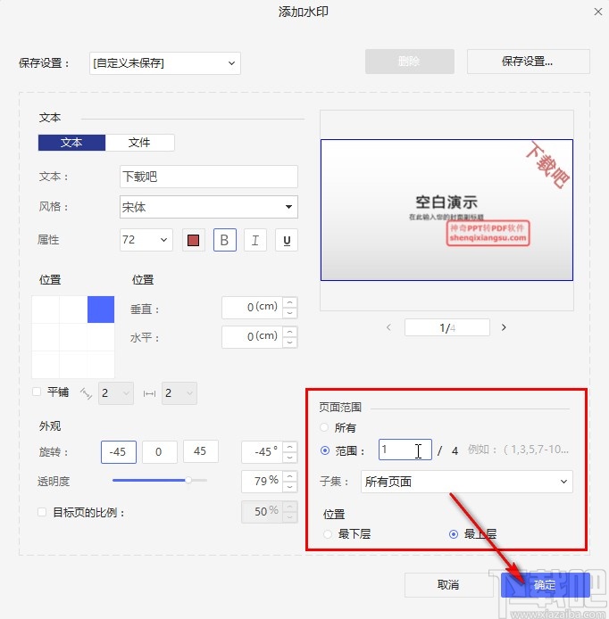Click 取消 to cancel watermark
The image size is (609, 619).
click(x=448, y=584)
